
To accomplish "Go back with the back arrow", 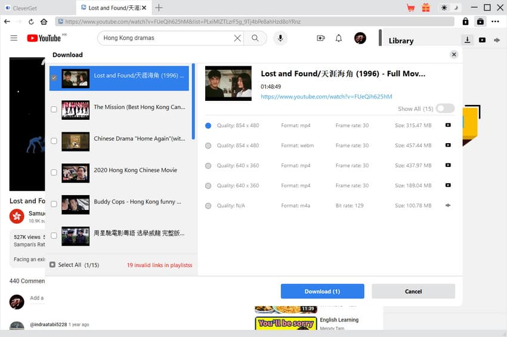I will coord(7,21).
